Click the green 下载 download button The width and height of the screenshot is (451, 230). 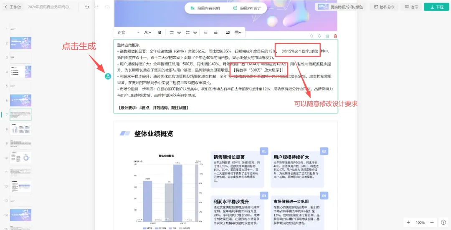[436, 7]
